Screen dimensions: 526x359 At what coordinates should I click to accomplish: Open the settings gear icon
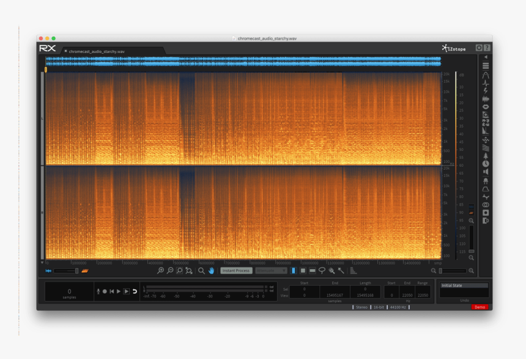click(479, 48)
